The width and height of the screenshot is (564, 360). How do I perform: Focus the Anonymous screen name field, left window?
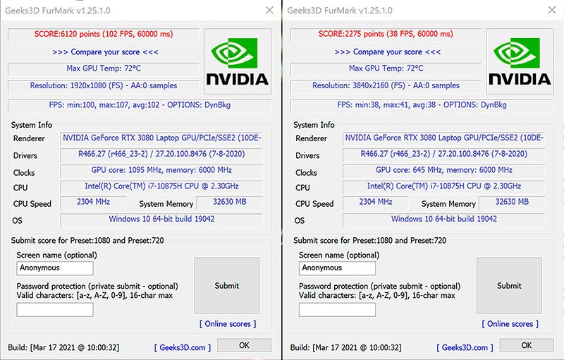(x=55, y=268)
